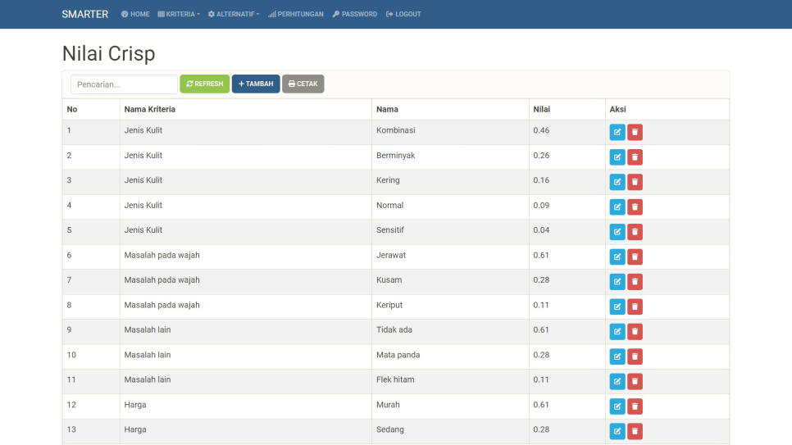Select the Password menu item
This screenshot has height=445, width=792.
(x=355, y=15)
